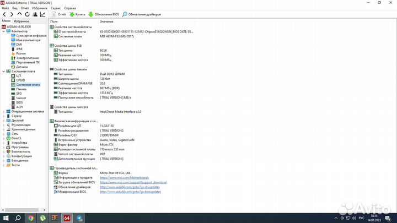Image resolution: width=397 pixels, height=223 pixels.
Task: Expand the Операционная система tree node
Action: point(3,111)
